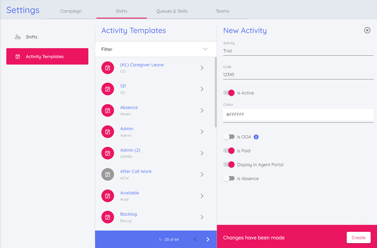
Task: Click the Colour hex input field
Action: [x=298, y=115]
